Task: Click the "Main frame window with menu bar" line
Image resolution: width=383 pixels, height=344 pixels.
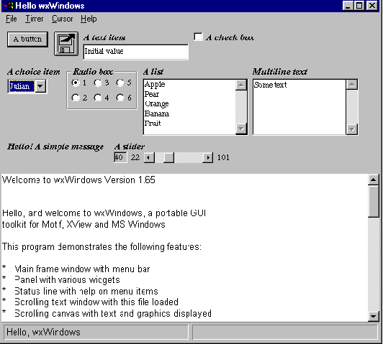Action: pos(82,269)
